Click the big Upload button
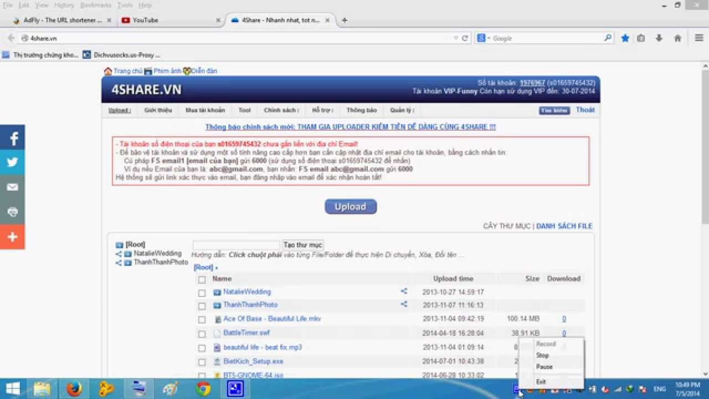This screenshot has height=399, width=709. click(x=351, y=207)
